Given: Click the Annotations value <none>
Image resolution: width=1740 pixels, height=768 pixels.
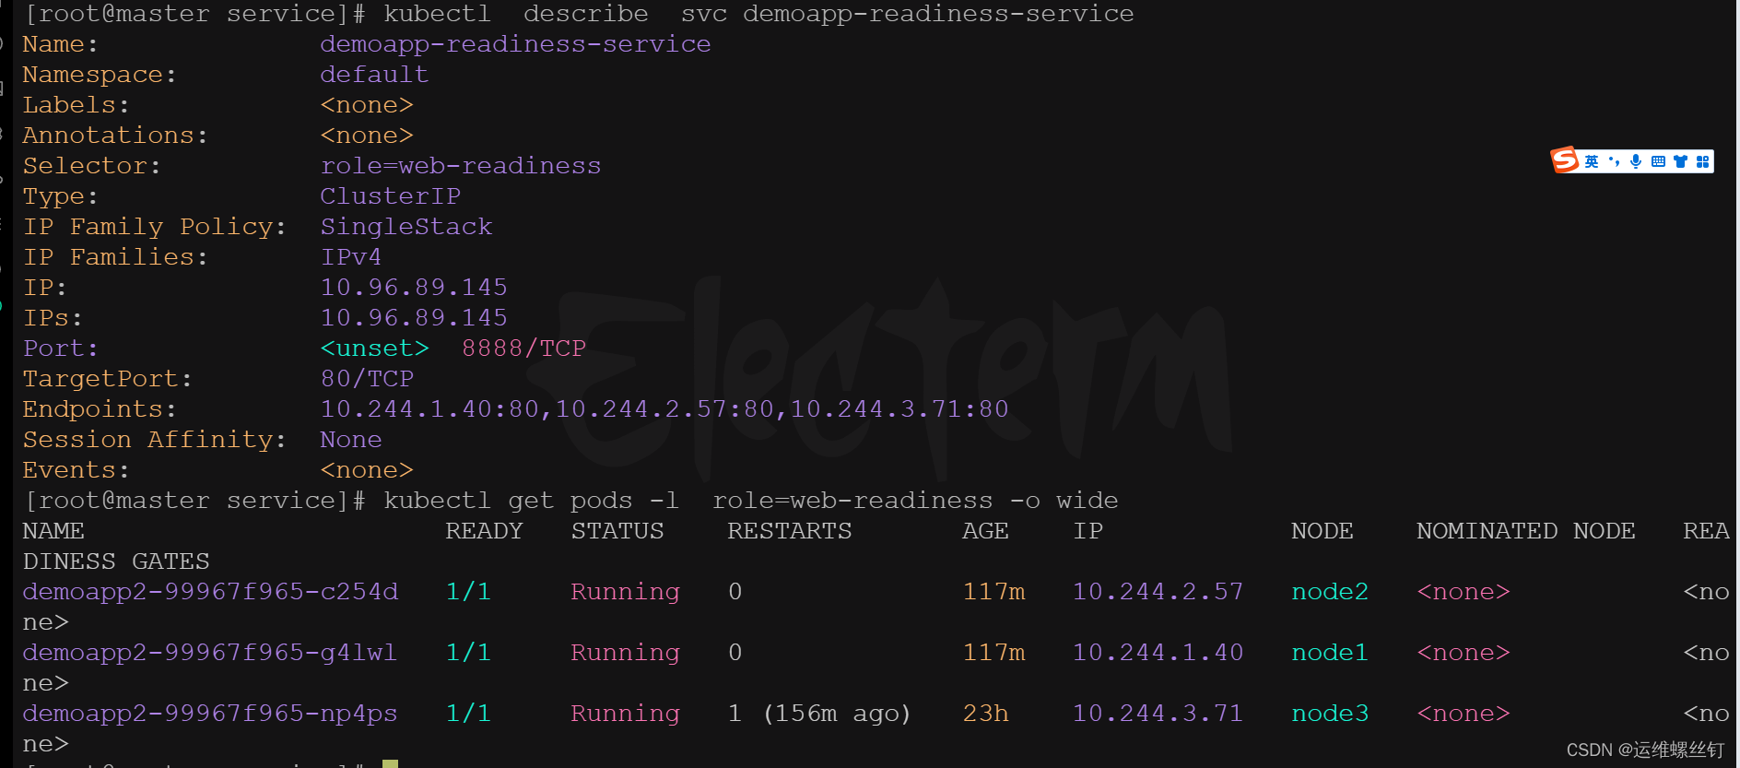Looking at the screenshot, I should [x=367, y=136].
